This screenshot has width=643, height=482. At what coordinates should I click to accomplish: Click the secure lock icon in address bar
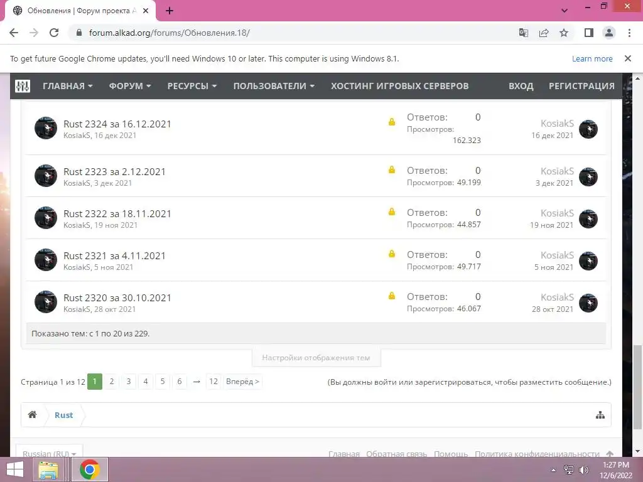(79, 33)
